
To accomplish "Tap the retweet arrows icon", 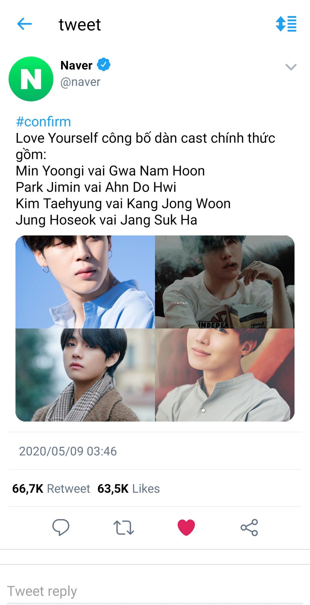I will pyautogui.click(x=123, y=527).
